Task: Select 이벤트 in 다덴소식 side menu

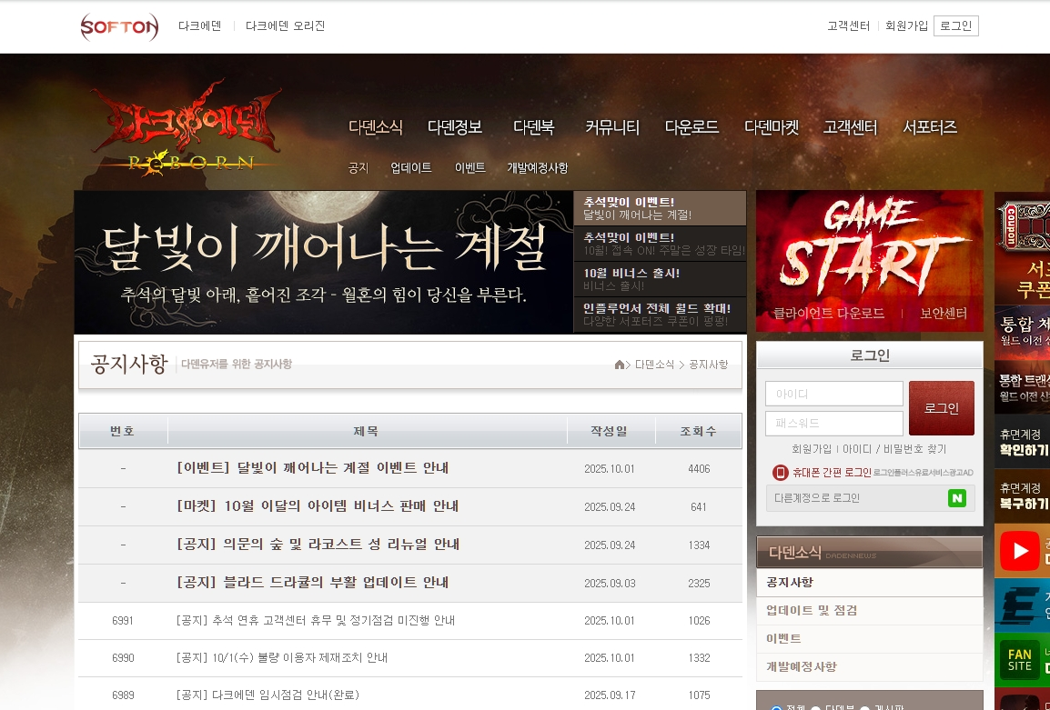Action: click(x=869, y=638)
